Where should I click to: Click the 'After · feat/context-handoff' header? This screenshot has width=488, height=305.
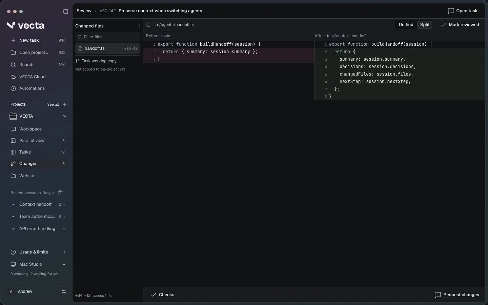[340, 36]
